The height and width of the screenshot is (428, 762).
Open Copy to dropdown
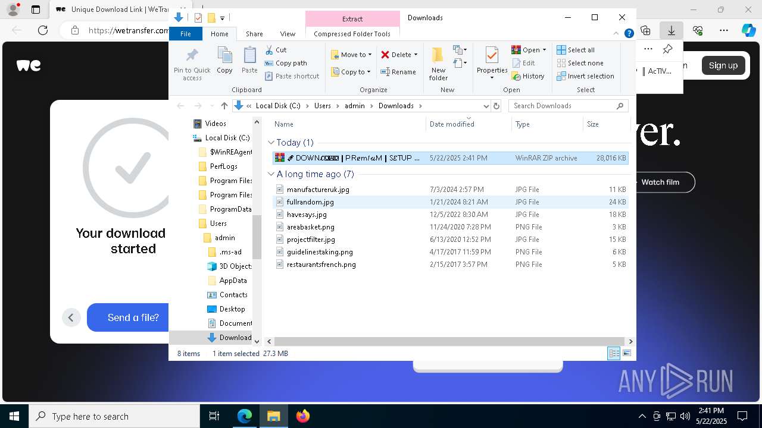point(351,72)
